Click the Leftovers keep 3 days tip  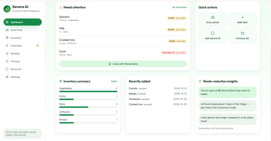click(227, 106)
